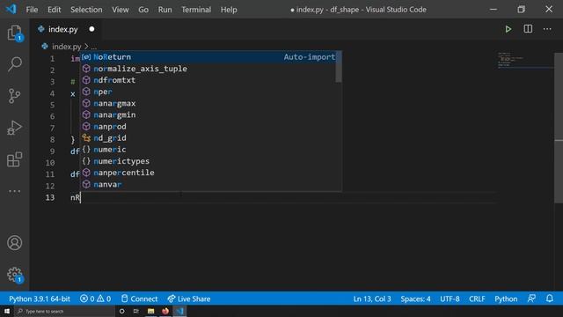The width and height of the screenshot is (563, 317).
Task: Open errors and warnings Problems indicator
Action: [96, 299]
